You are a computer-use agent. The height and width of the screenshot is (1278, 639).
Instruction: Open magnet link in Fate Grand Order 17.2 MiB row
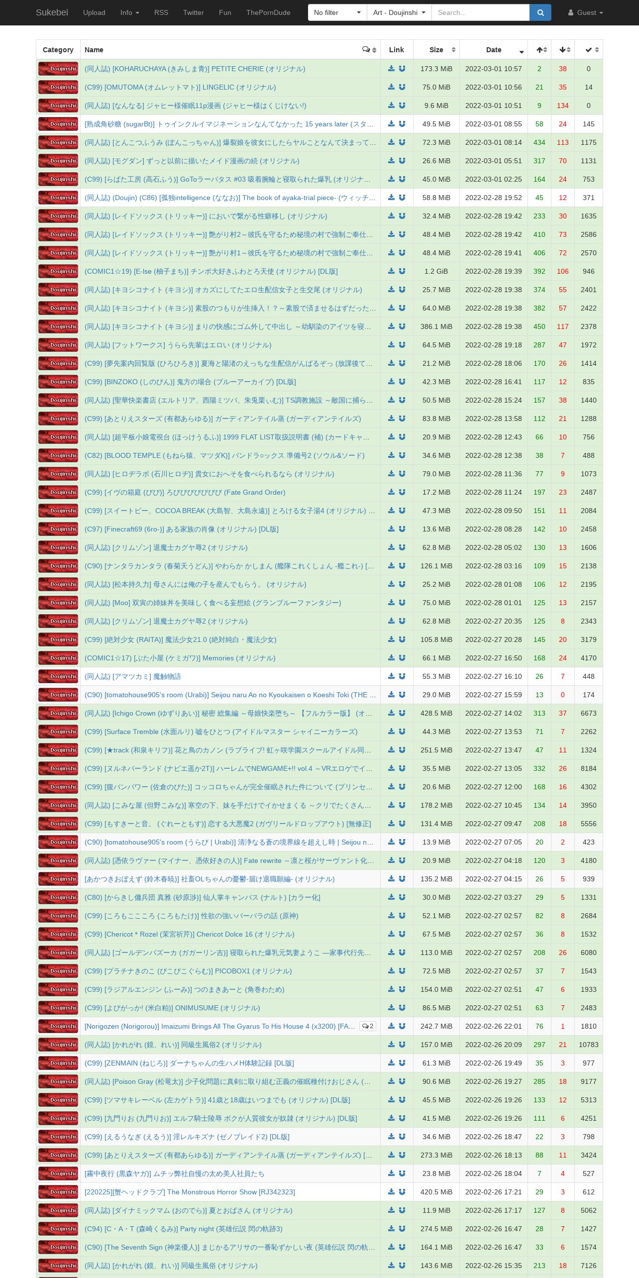pyautogui.click(x=402, y=492)
